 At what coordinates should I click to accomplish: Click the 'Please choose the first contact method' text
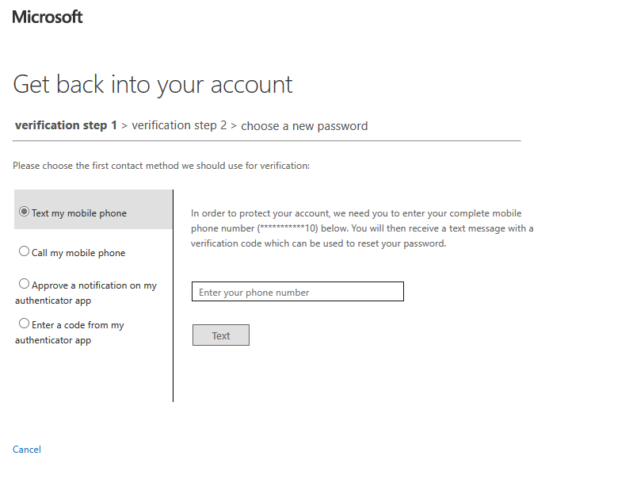pyautogui.click(x=161, y=166)
